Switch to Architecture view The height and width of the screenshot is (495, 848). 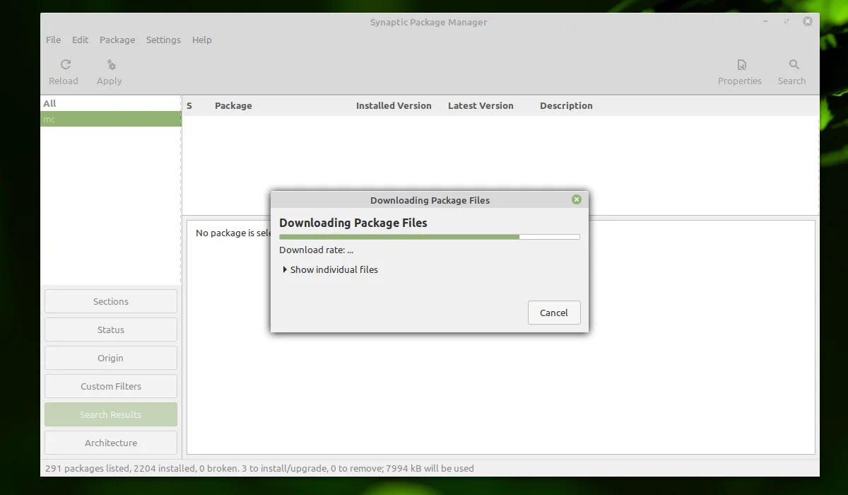pos(111,443)
